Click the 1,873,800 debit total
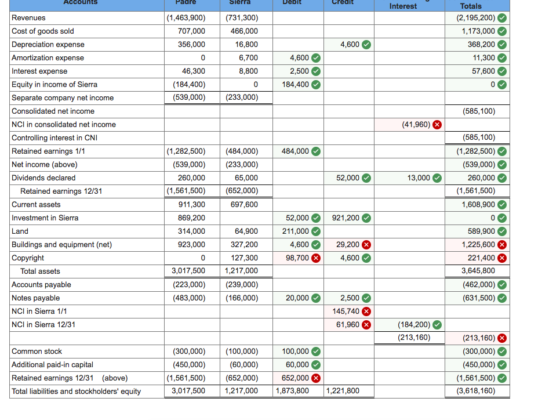Screen dimensions: 560x420 tap(292, 391)
